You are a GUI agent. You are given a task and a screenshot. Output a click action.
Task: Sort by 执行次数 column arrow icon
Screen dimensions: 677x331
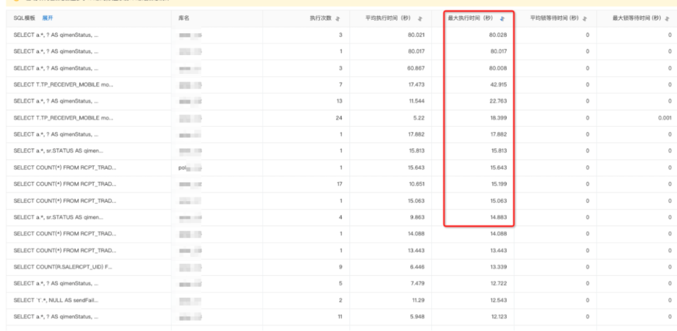tap(338, 19)
